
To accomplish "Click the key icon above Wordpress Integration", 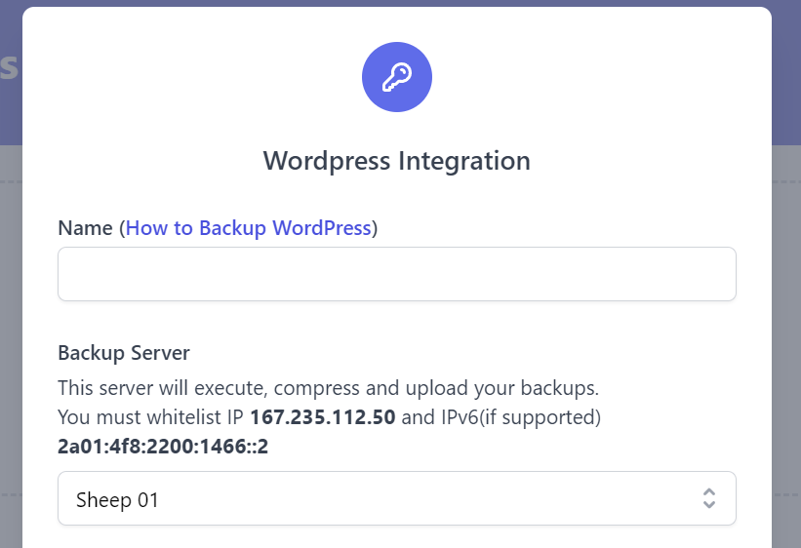I will [397, 77].
